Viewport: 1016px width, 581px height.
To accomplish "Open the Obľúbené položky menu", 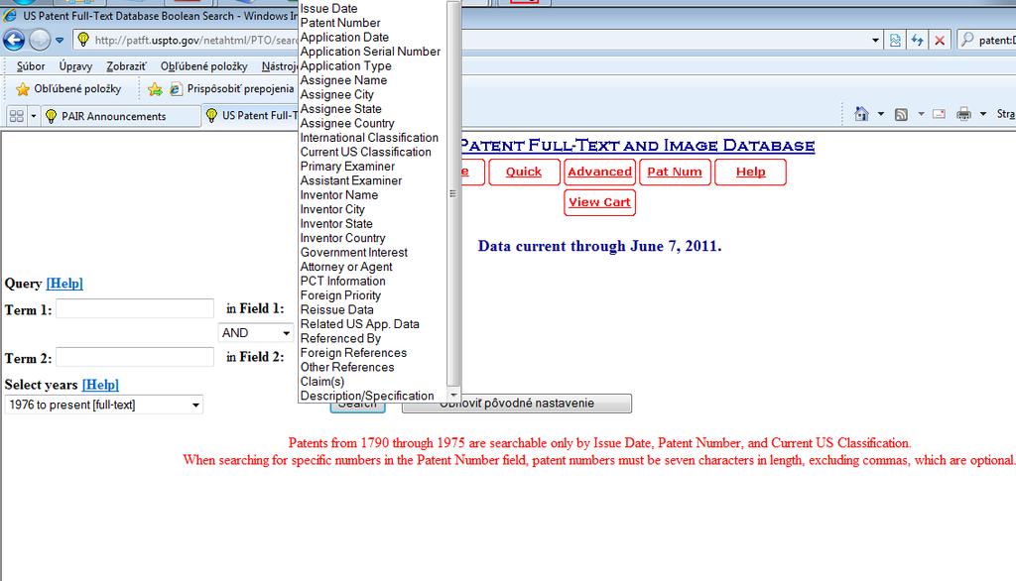I will pos(204,66).
